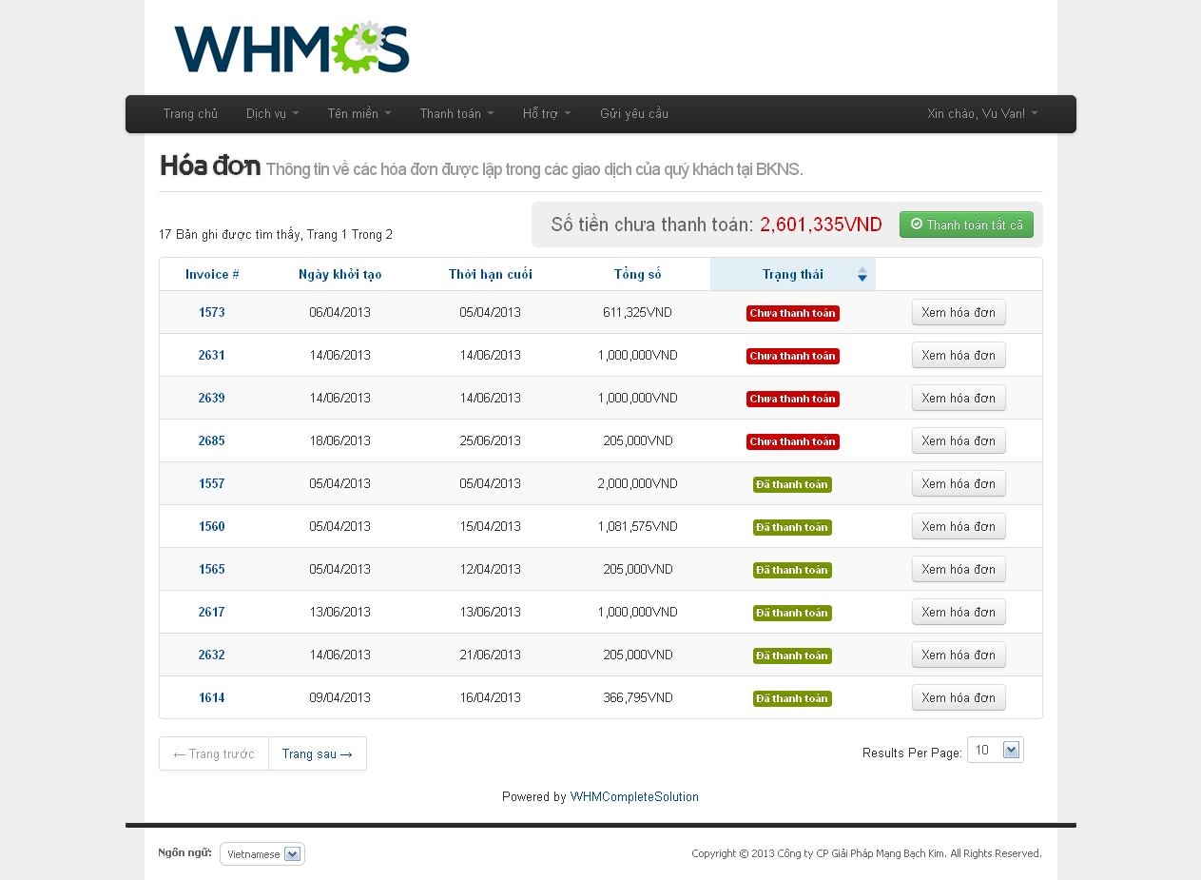
Task: Go to next page with Trang sau
Action: [x=317, y=753]
